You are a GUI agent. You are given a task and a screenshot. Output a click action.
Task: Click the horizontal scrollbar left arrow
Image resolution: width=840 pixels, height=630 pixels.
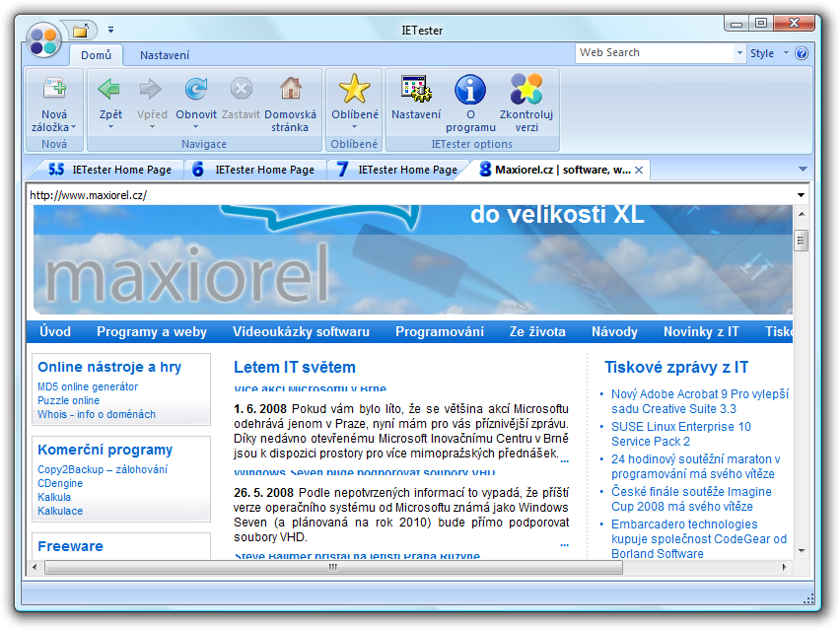(35, 567)
